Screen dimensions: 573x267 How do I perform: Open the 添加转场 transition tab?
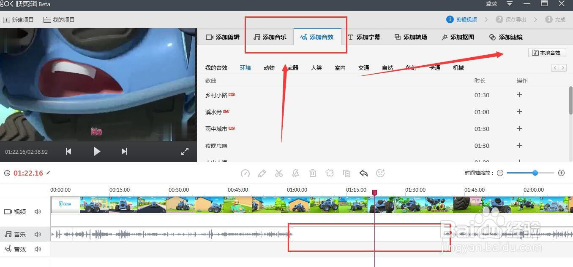tap(411, 37)
